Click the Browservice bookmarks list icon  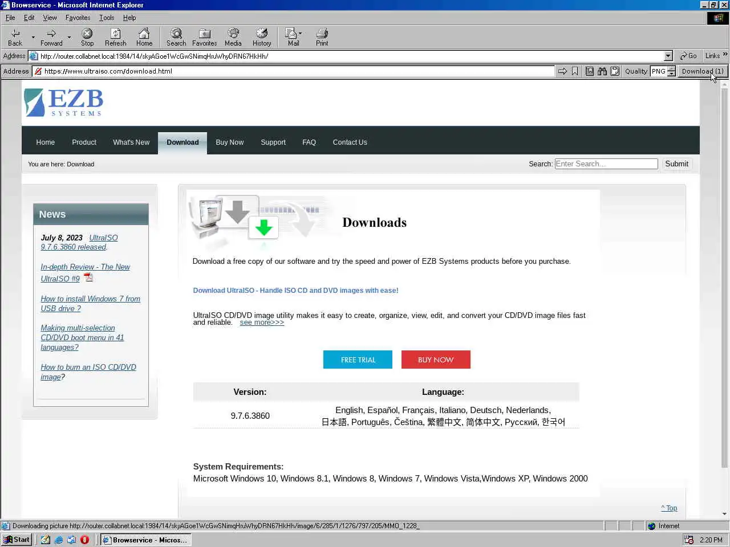coord(590,71)
